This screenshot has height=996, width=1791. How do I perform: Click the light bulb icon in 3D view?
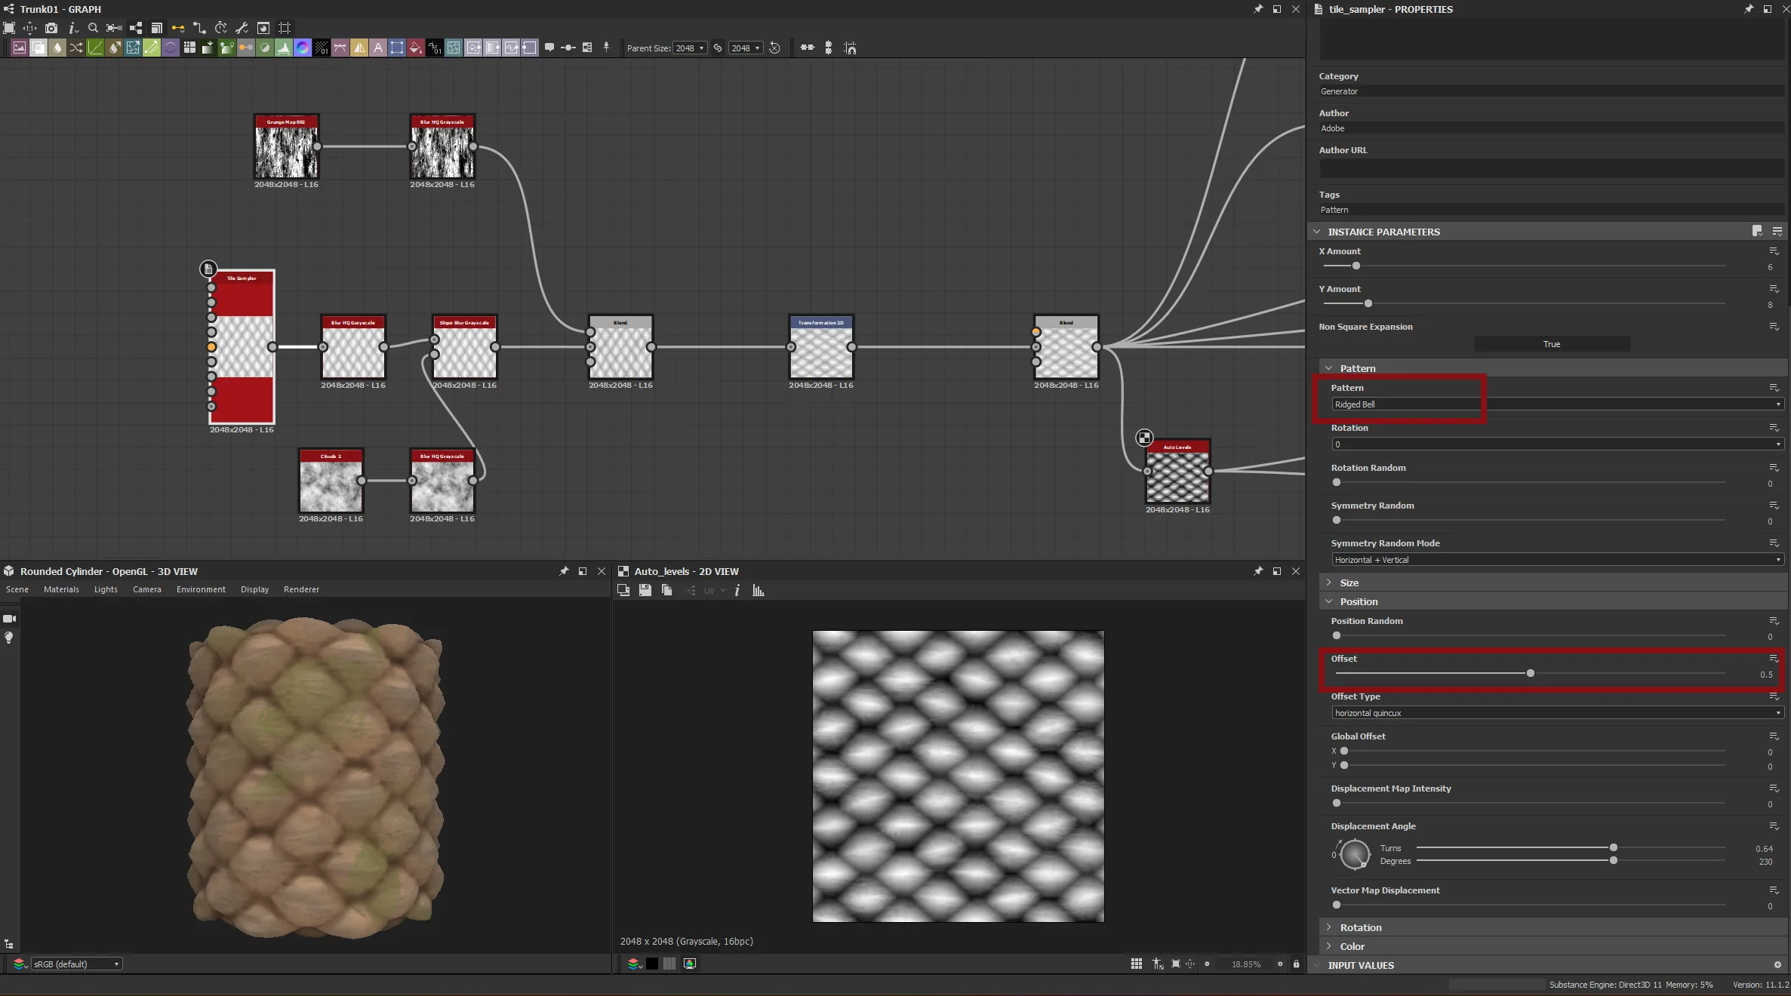[9, 638]
